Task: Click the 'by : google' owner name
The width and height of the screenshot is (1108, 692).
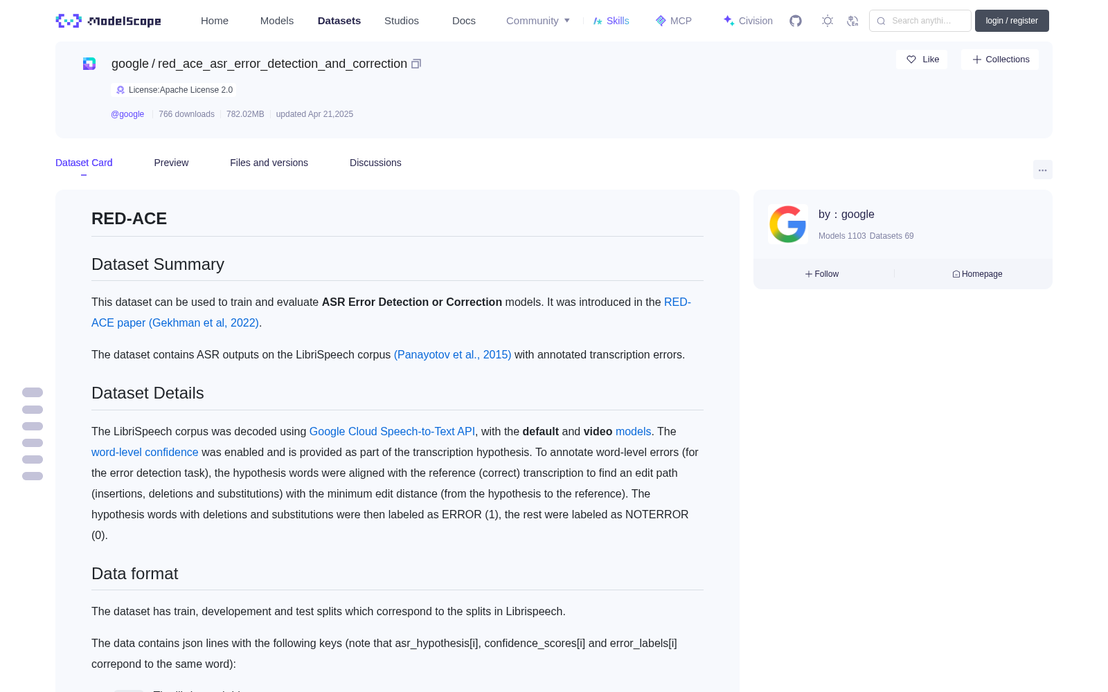Action: pos(846,215)
